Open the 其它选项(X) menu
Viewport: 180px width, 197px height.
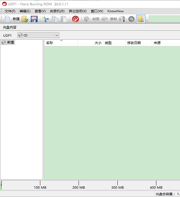(78, 11)
